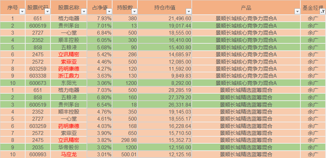Image resolution: width=326 pixels, height=158 pixels.
Task: Select the 华帝股份 stock name cell
Action: click(x=69, y=147)
